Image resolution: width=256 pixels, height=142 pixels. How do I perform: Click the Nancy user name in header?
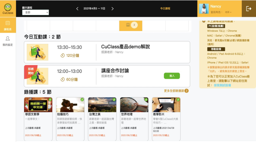[215, 6]
